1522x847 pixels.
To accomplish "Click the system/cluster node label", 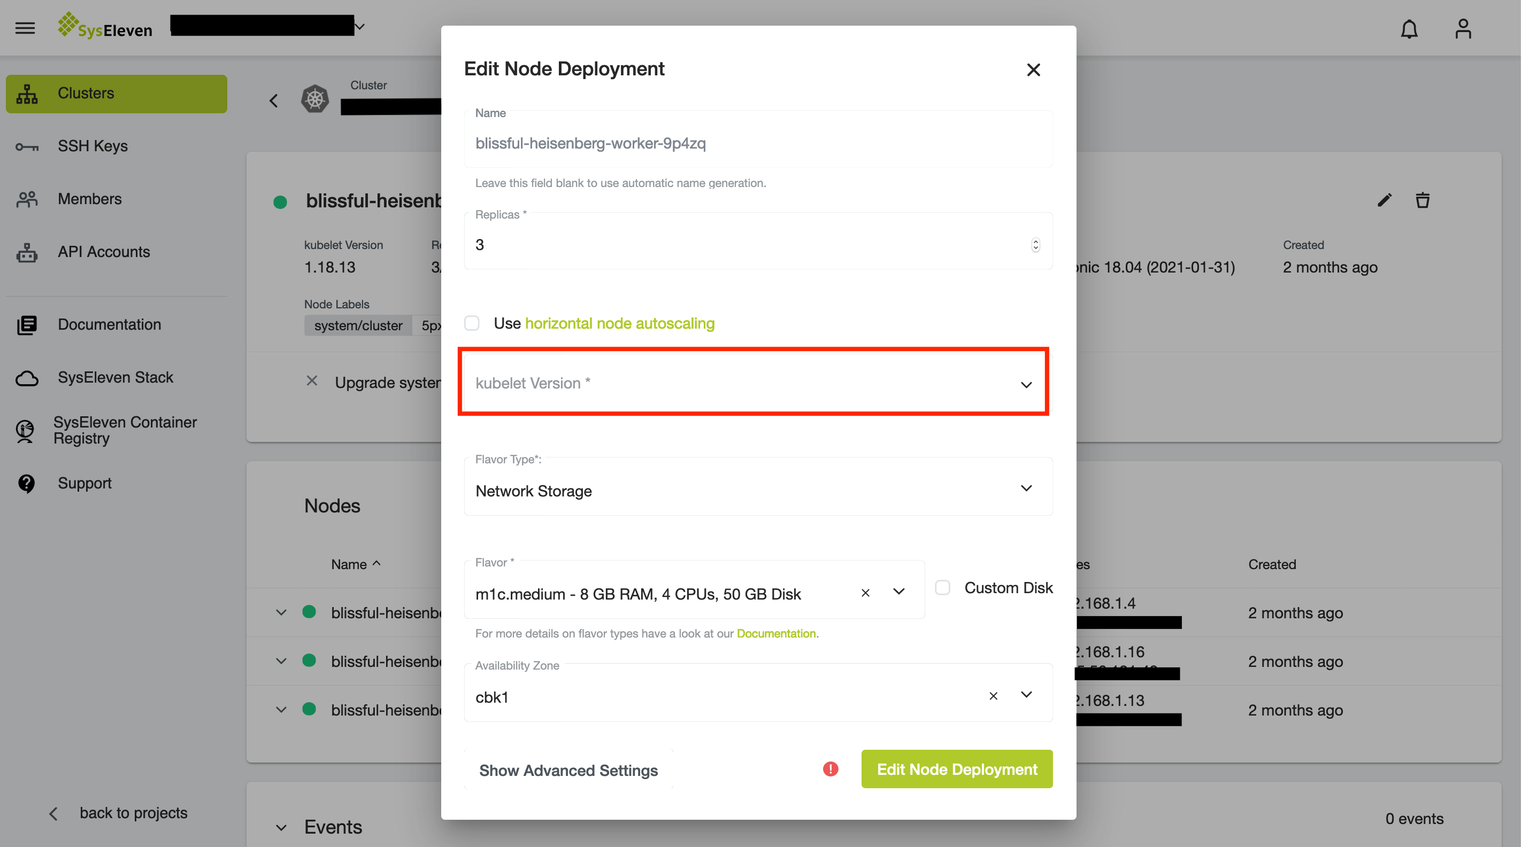I will pos(357,325).
